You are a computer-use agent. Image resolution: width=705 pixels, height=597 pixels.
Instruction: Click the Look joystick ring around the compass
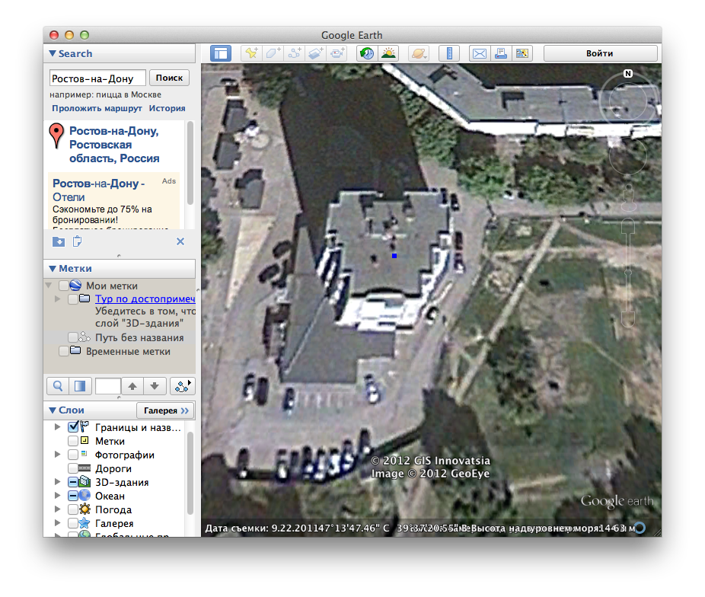[x=628, y=101]
